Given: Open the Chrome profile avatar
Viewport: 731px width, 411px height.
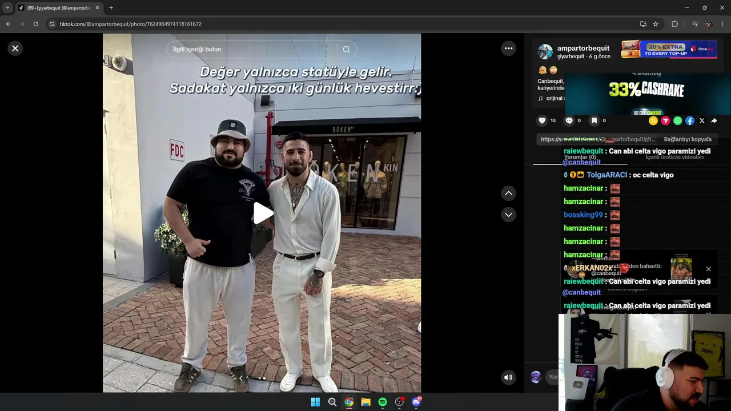Looking at the screenshot, I should coord(709,24).
